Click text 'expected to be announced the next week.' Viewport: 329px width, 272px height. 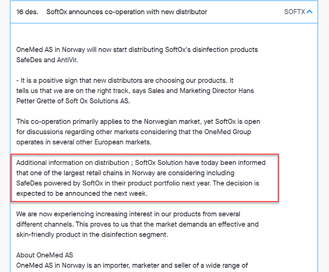[82, 193]
